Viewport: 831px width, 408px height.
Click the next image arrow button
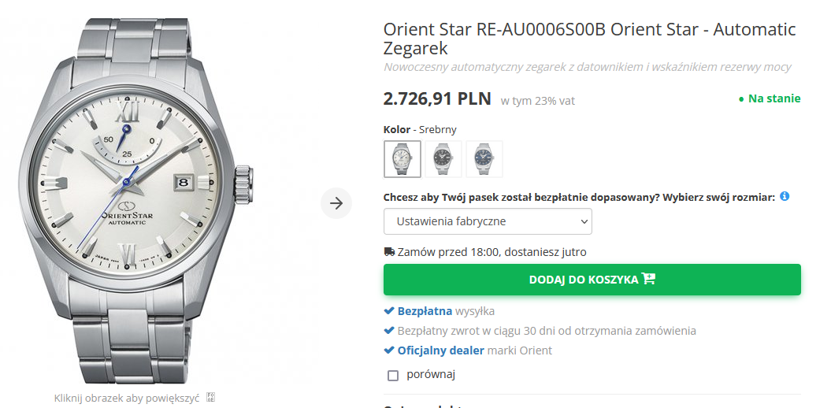(x=336, y=203)
